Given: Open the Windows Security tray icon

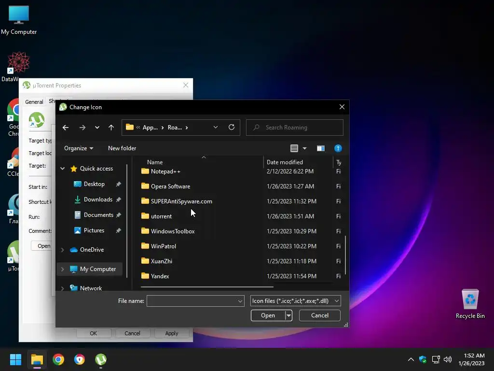Looking at the screenshot, I should (x=423, y=359).
